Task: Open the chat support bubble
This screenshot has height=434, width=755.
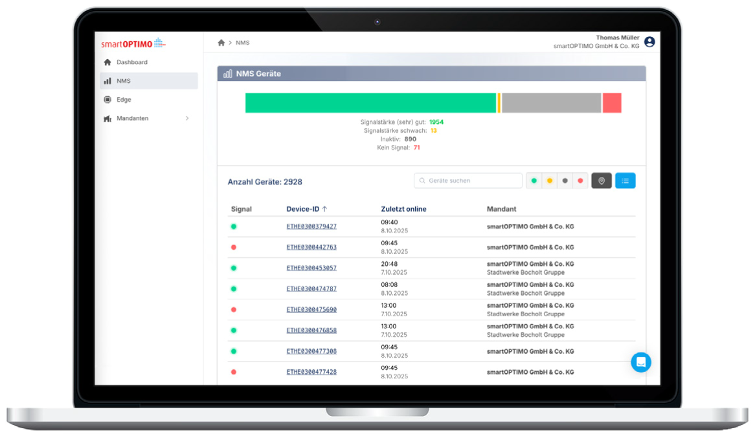Action: [641, 362]
